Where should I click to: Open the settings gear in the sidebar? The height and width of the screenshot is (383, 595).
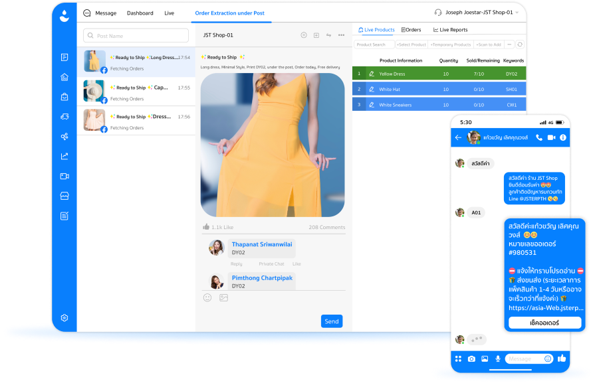(64, 318)
